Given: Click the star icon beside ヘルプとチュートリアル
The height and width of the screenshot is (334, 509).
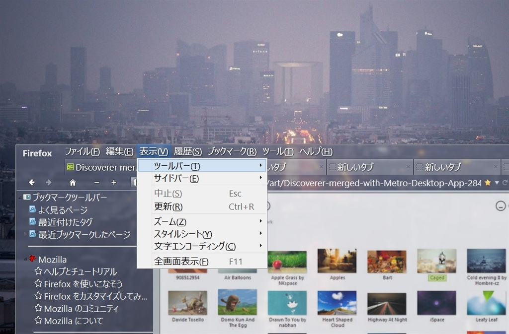Looking at the screenshot, I should click(38, 271).
